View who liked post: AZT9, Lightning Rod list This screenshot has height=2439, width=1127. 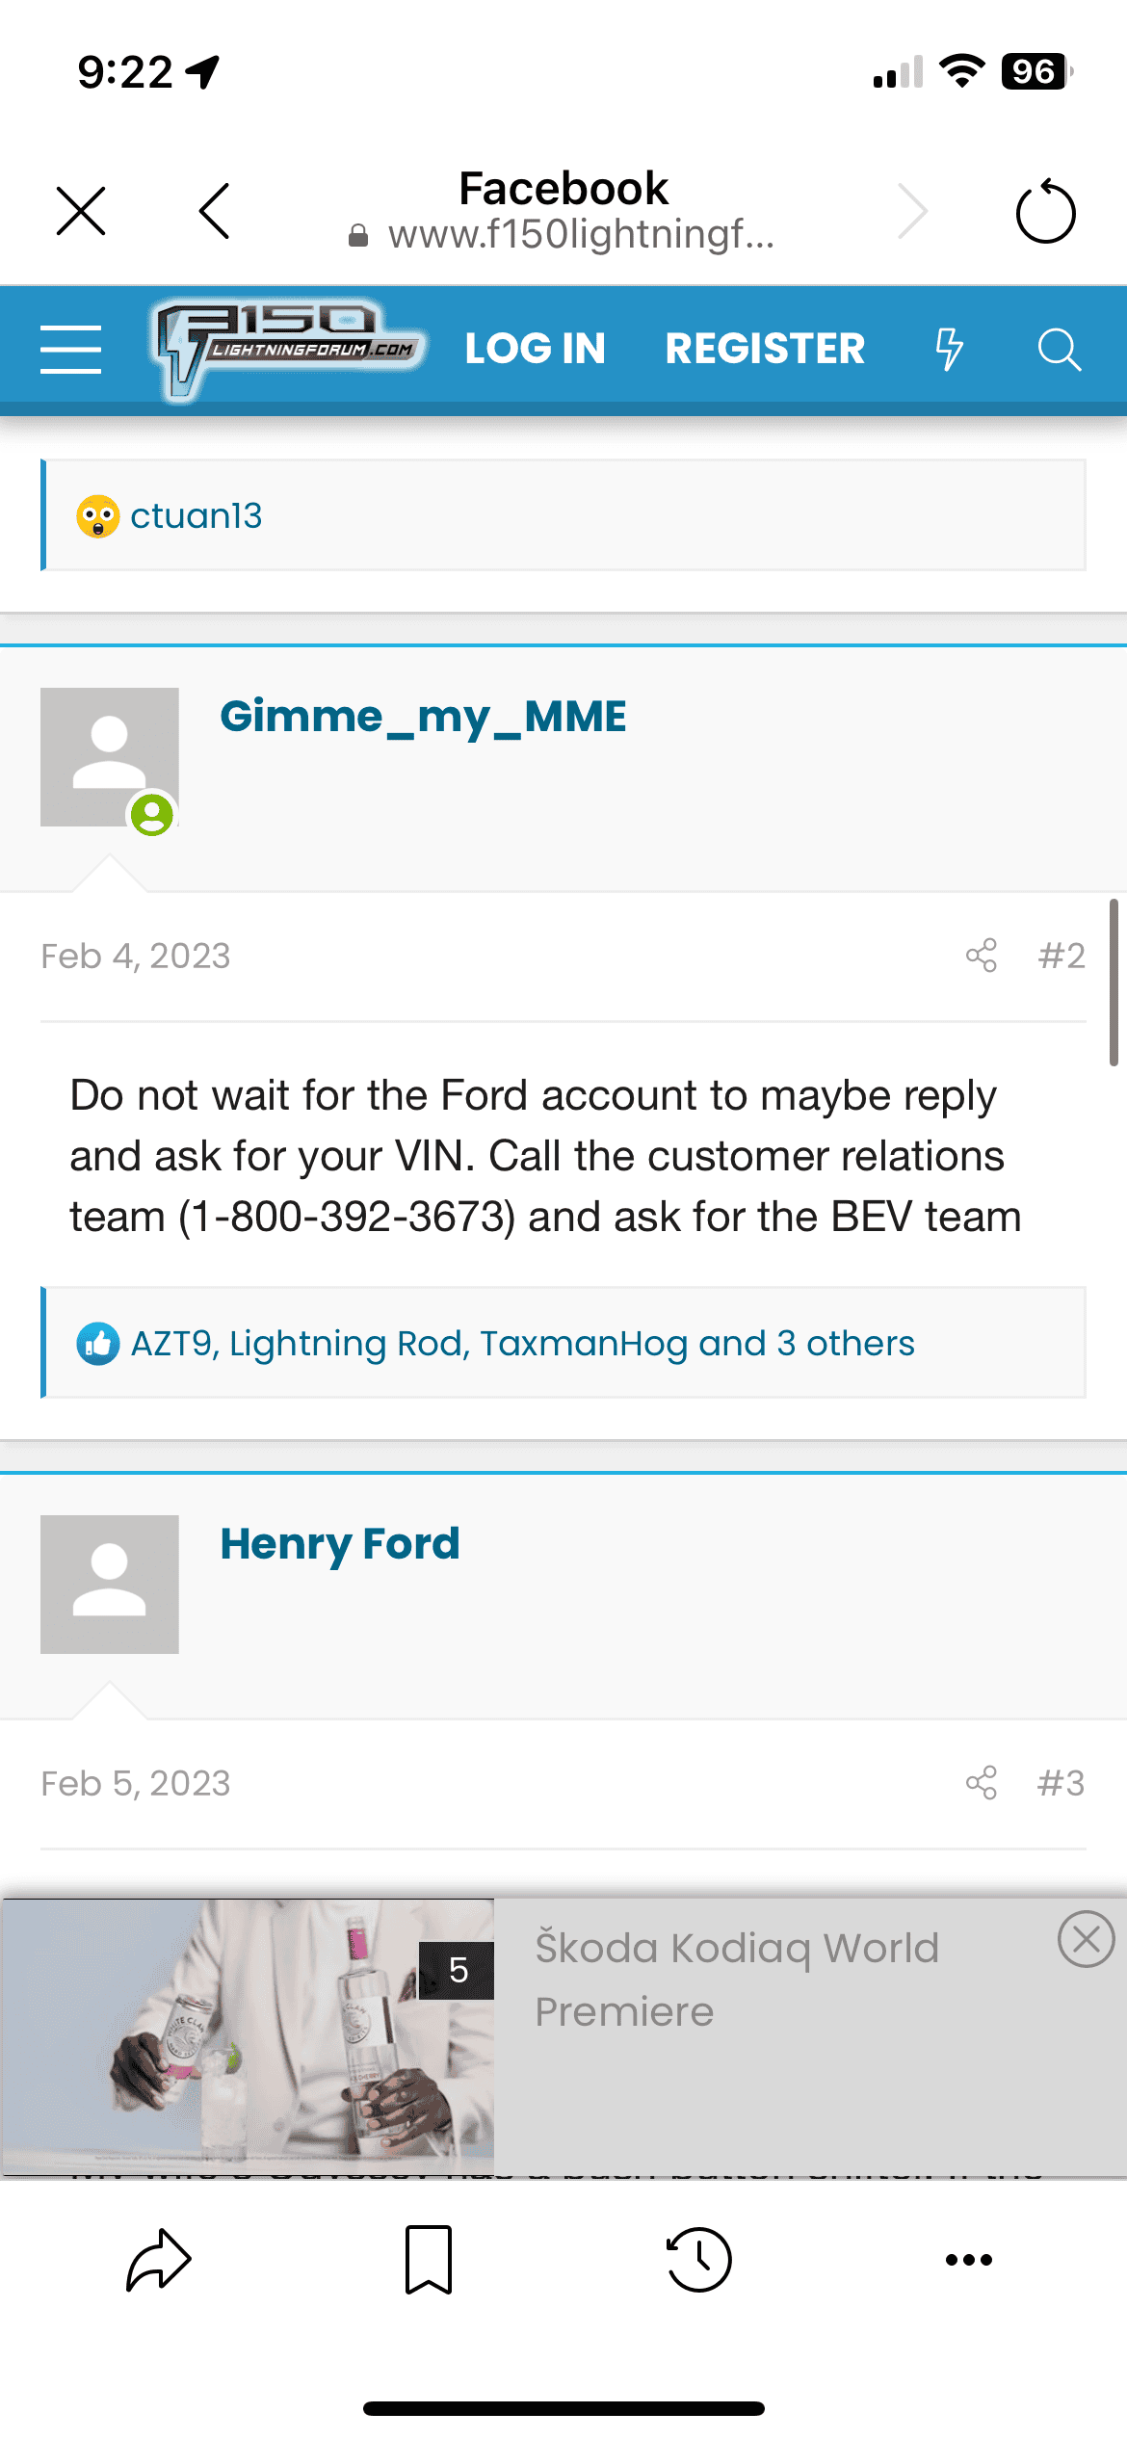522,1343
